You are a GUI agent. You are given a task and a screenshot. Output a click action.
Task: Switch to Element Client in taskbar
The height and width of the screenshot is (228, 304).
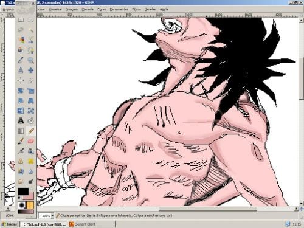(x=92, y=224)
